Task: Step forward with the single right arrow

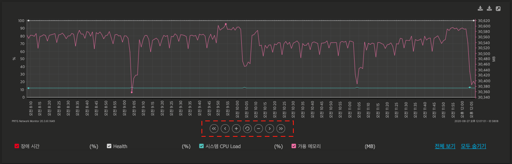Action: tap(269, 128)
